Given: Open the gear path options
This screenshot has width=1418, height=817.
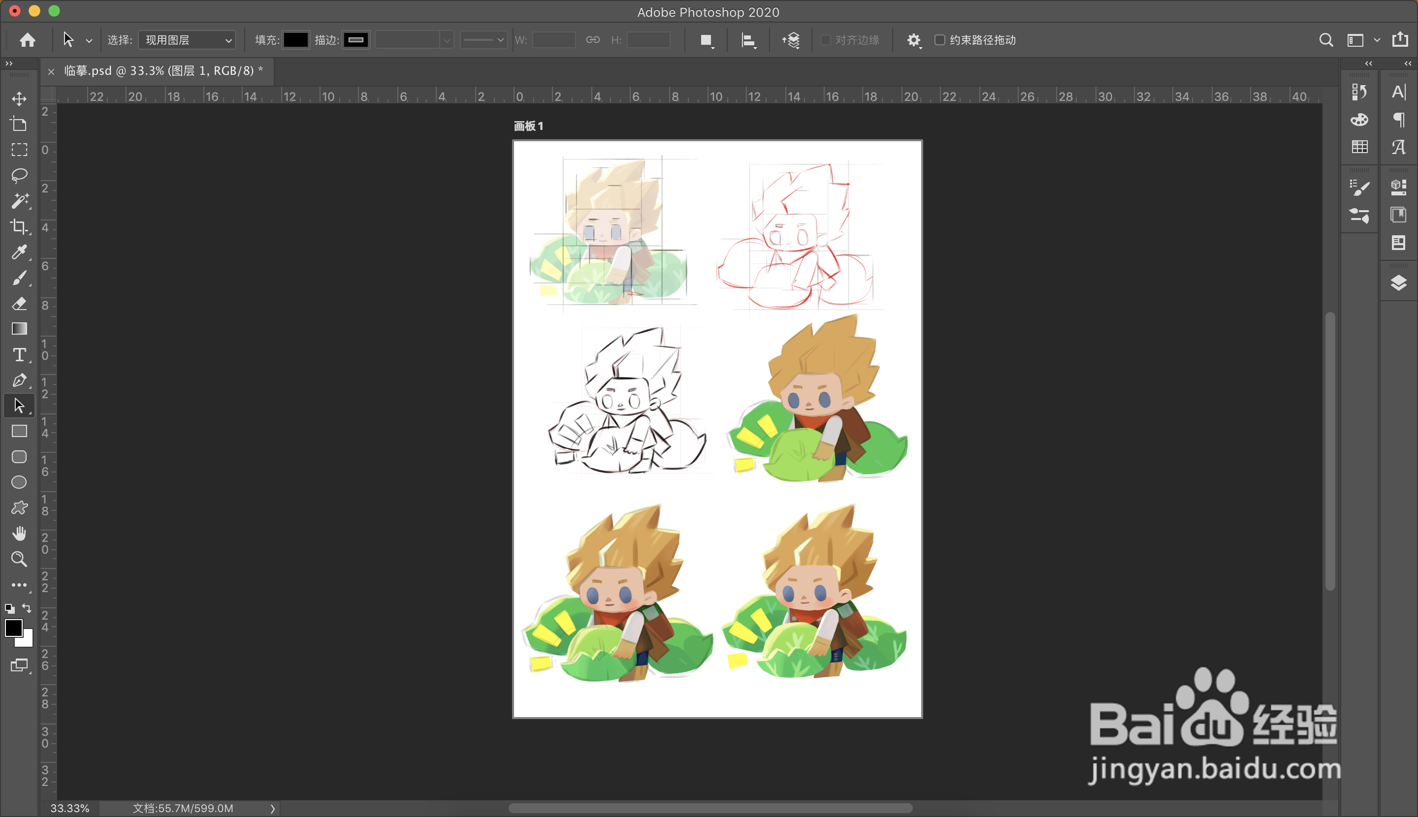Looking at the screenshot, I should pos(914,40).
